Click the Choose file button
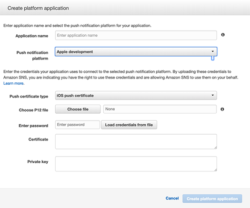250x208 pixels. tap(78, 109)
